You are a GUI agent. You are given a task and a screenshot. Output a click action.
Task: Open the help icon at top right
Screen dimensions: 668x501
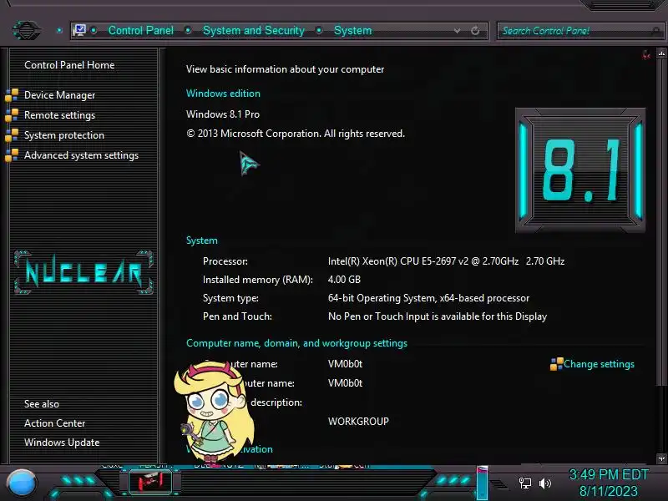point(646,54)
